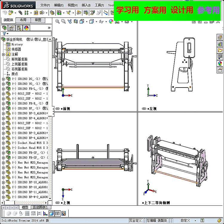
Task: Open View Palette icon in task pane
Action: point(220,57)
